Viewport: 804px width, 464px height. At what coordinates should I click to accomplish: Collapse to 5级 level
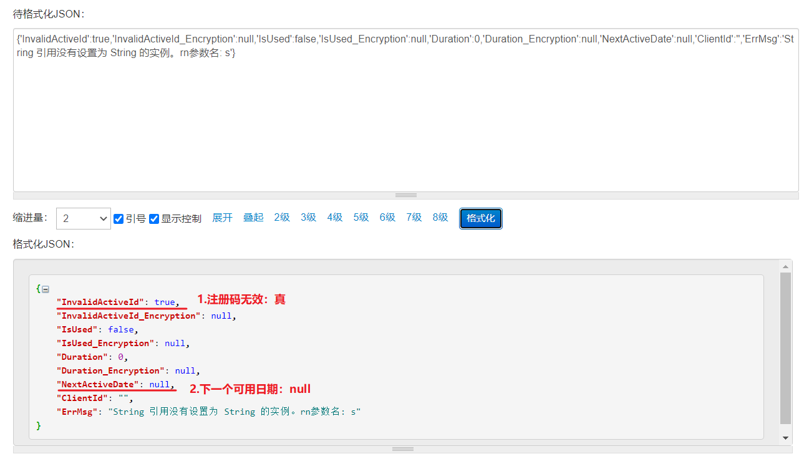point(361,218)
